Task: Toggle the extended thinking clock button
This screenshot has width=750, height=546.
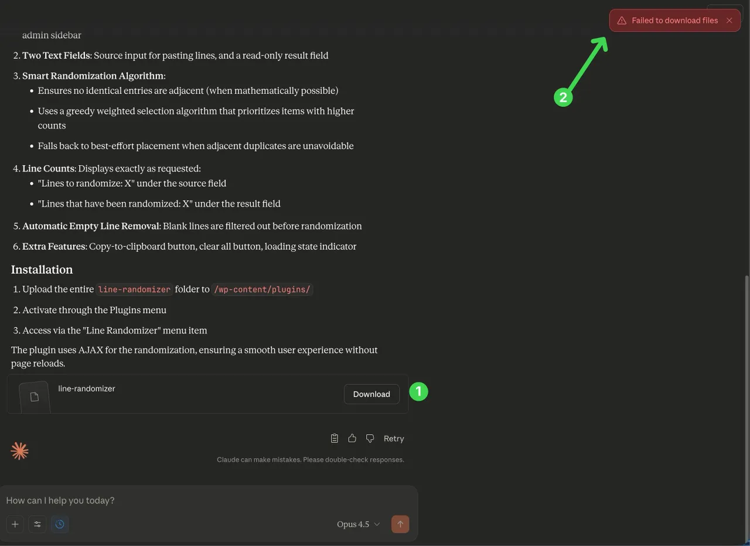Action: (x=60, y=524)
